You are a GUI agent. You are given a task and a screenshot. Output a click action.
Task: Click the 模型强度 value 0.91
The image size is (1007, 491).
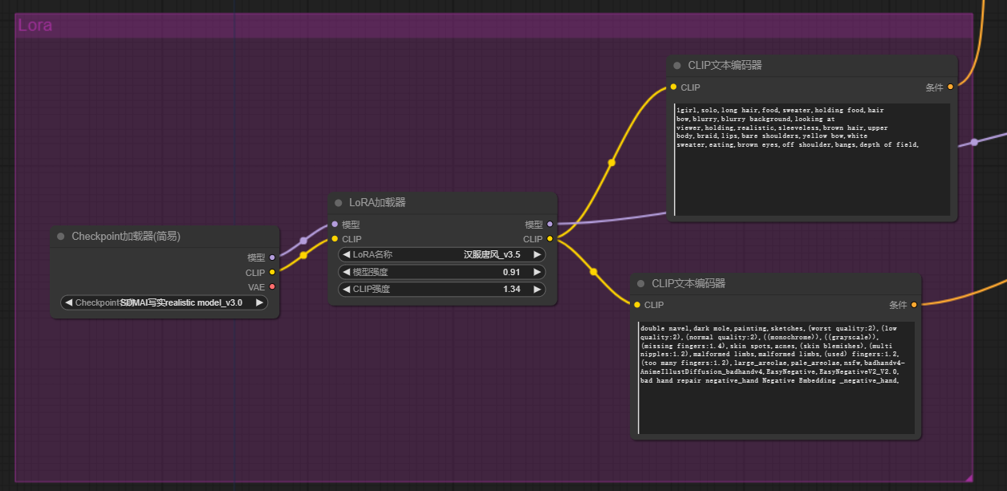(x=511, y=272)
